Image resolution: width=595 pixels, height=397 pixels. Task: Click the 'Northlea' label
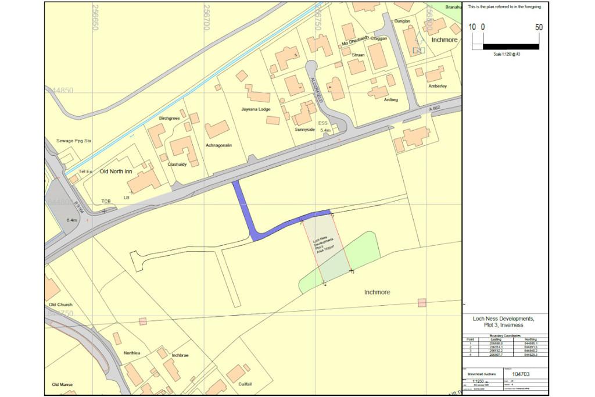pyautogui.click(x=132, y=353)
